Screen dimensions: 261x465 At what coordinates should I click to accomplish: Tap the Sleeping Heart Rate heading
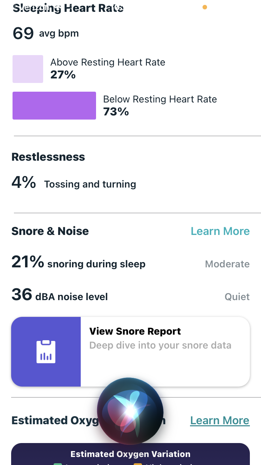[x=68, y=8]
